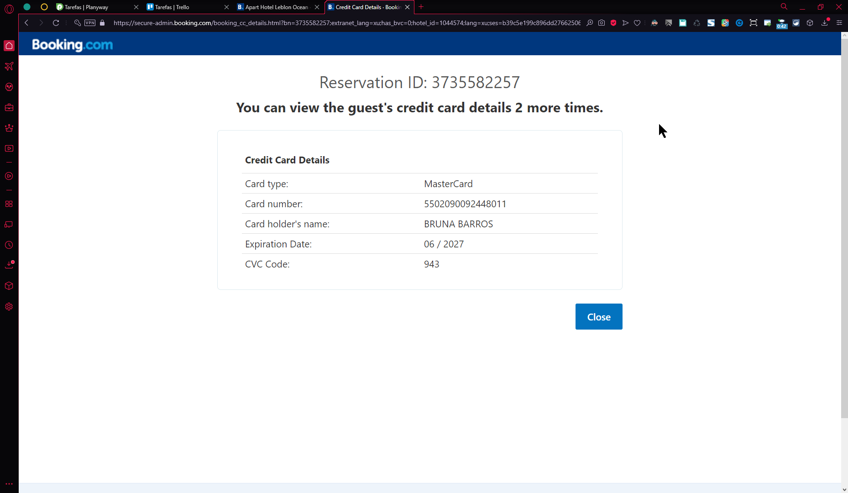Open the Extensions cube in the sidebar
This screenshot has height=493, width=848.
9,286
